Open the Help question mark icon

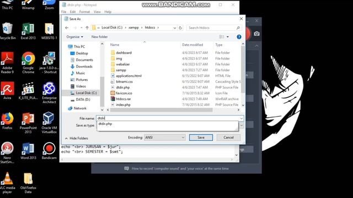239,37
